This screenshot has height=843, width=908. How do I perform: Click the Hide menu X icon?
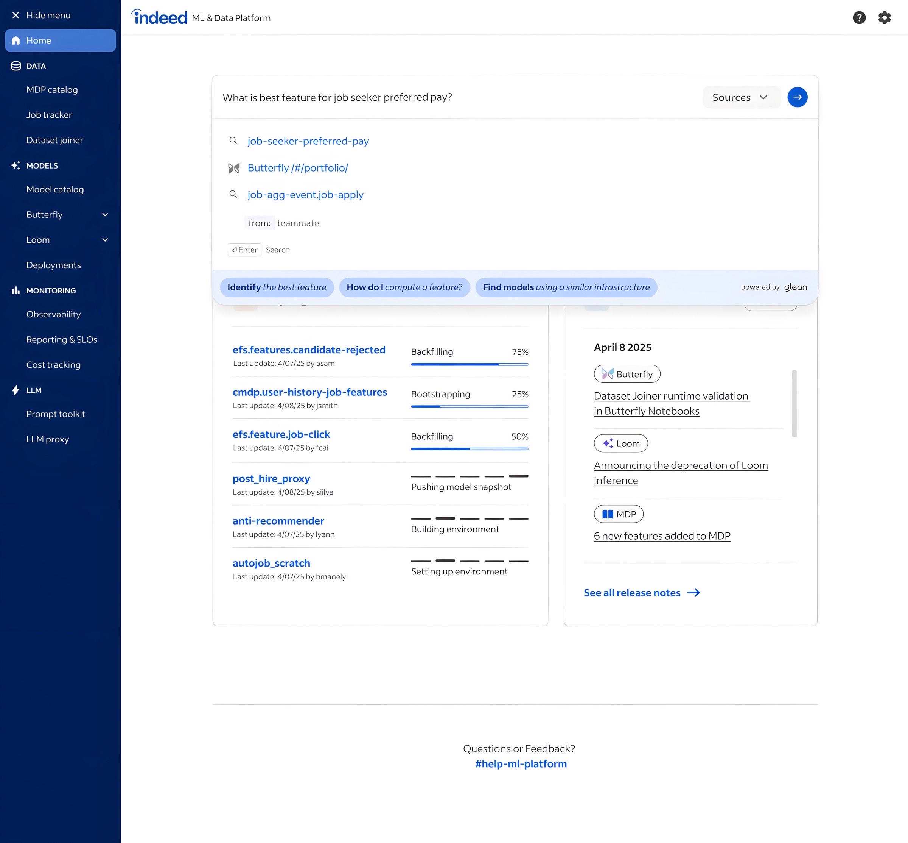pos(16,15)
